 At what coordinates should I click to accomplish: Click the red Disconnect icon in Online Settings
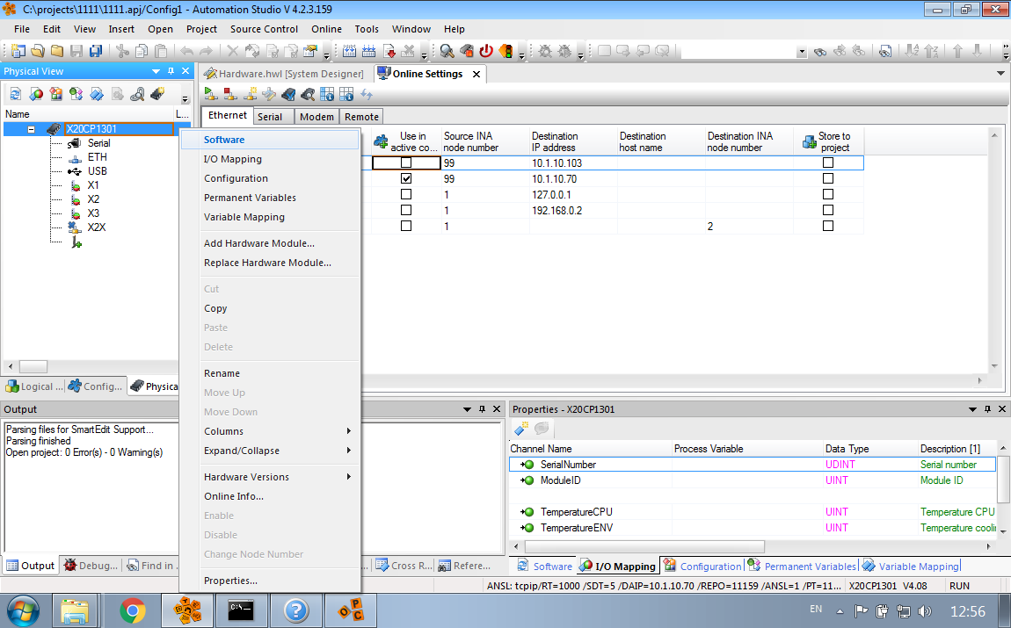click(x=230, y=95)
